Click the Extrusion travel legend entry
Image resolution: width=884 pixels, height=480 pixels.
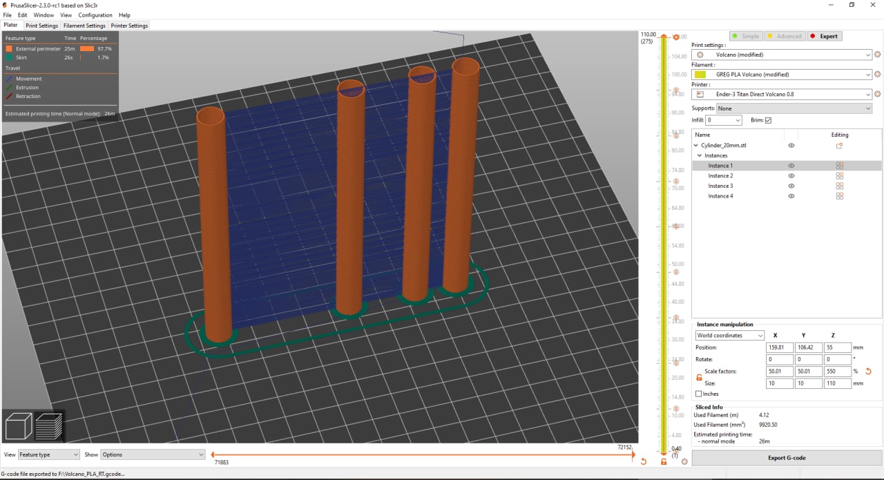point(22,88)
